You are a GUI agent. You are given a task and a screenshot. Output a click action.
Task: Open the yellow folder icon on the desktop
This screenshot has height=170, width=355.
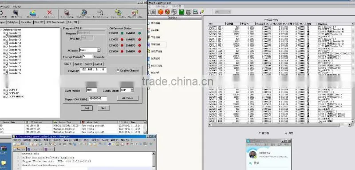pyautogui.click(x=4, y=163)
